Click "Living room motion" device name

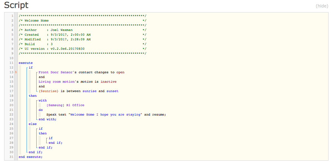pyautogui.click(x=57, y=82)
